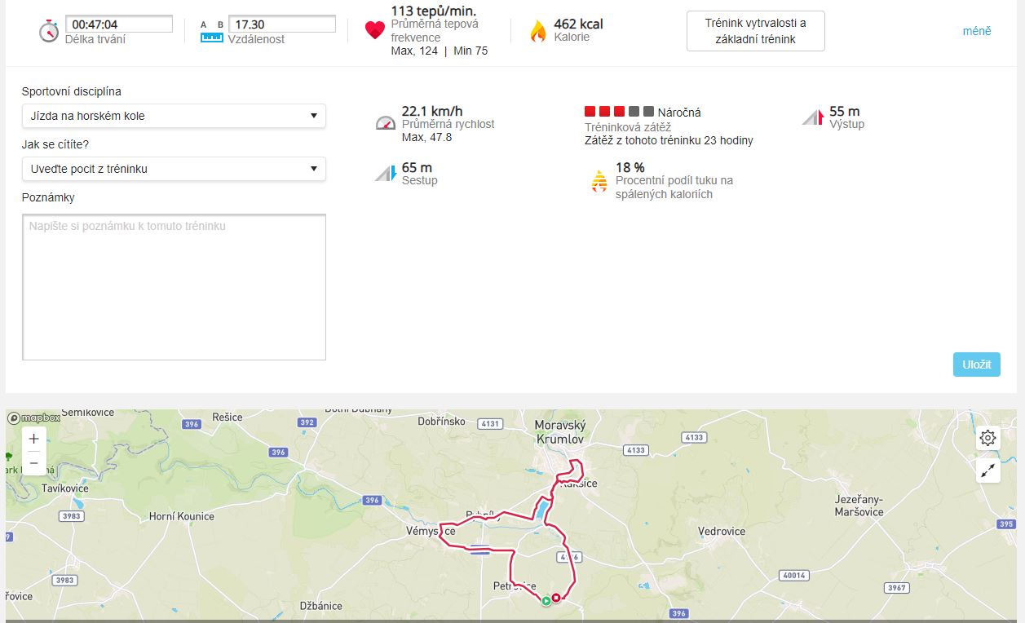Click the speedometer average speed icon
Viewport: 1025px width, 623px height.
coord(386,122)
